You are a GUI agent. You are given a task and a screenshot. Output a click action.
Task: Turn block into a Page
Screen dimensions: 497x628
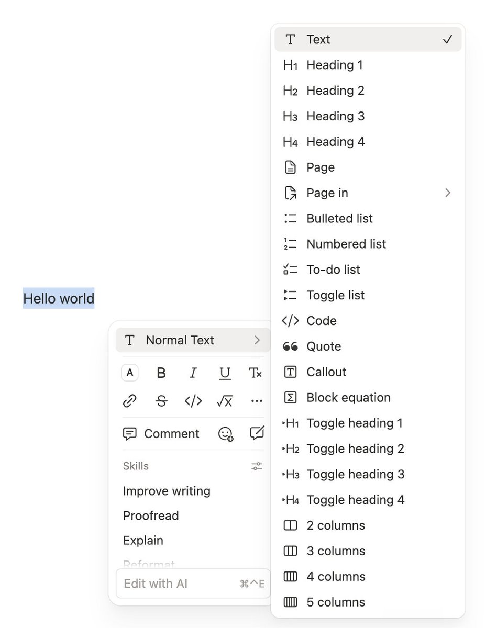[368, 167]
